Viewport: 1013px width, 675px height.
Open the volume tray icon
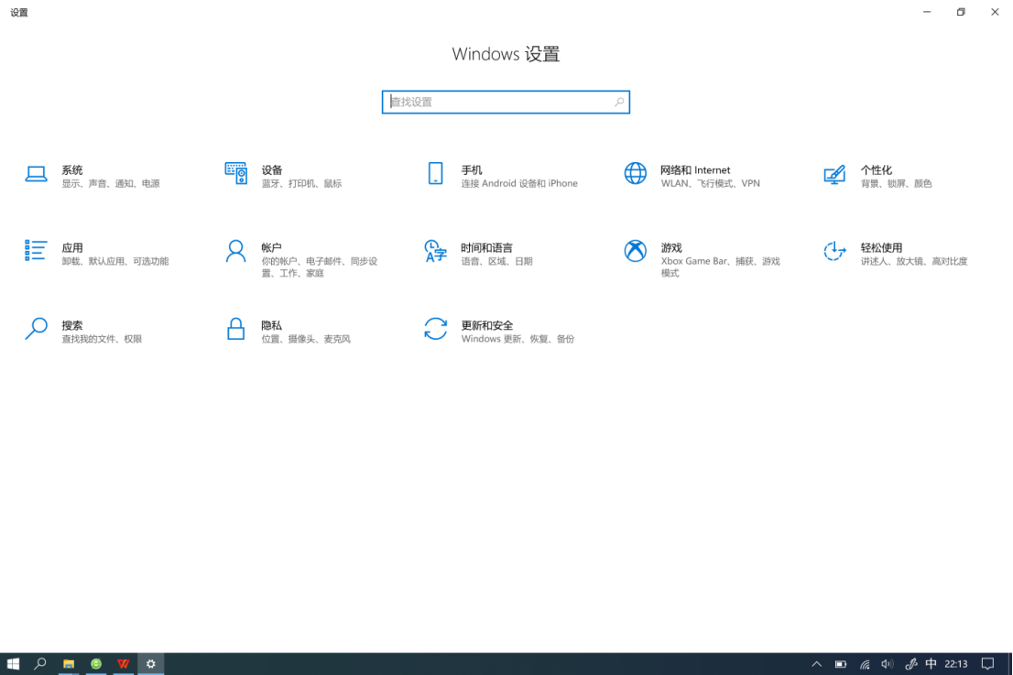[888, 664]
